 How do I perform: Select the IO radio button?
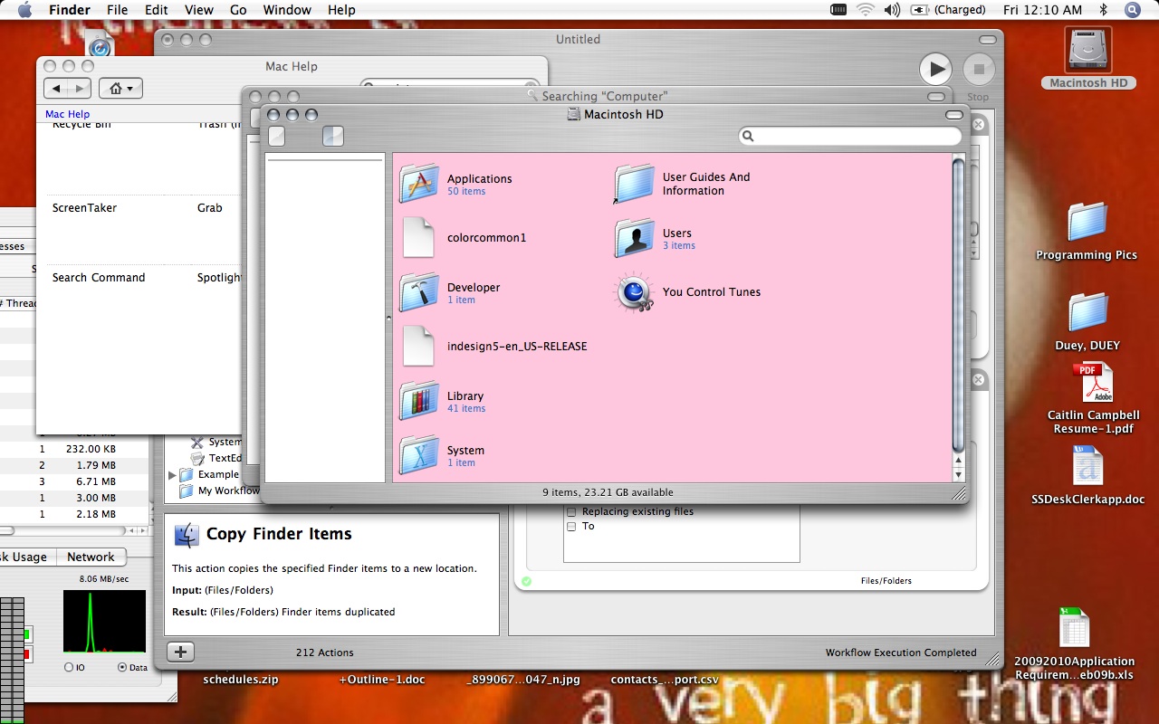(x=69, y=667)
